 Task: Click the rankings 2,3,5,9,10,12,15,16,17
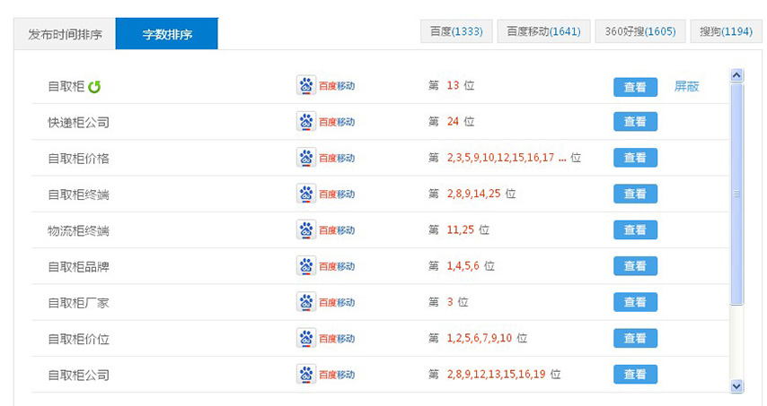click(x=500, y=158)
